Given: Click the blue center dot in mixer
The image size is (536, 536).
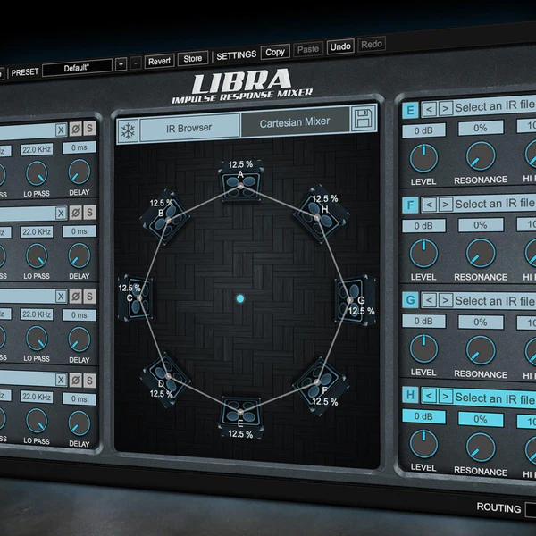Looking at the screenshot, I should (x=240, y=298).
